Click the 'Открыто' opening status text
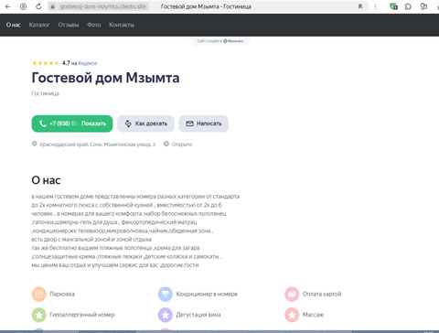The image size is (439, 333). click(x=182, y=145)
